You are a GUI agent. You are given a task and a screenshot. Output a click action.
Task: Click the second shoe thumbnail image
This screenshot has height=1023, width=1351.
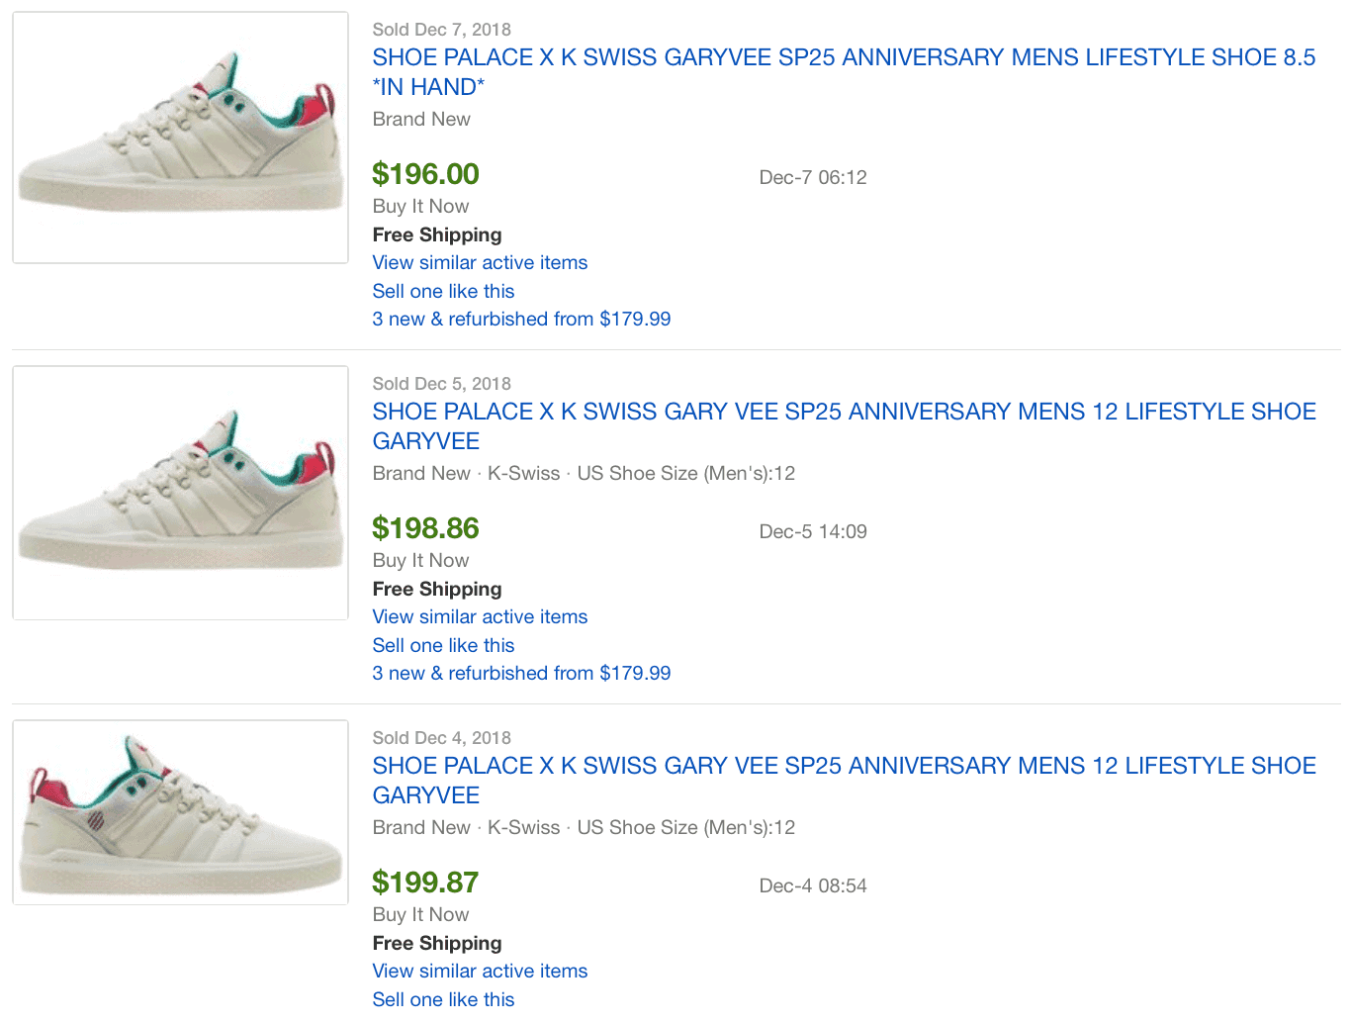pyautogui.click(x=180, y=493)
